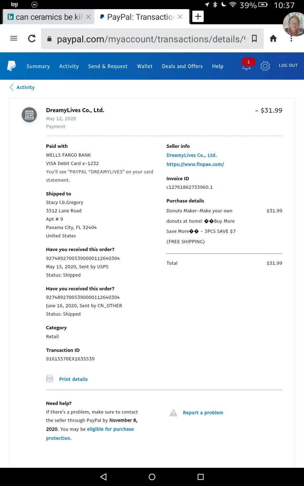Click 'VISA Debit Card x-1232' text

[72, 163]
